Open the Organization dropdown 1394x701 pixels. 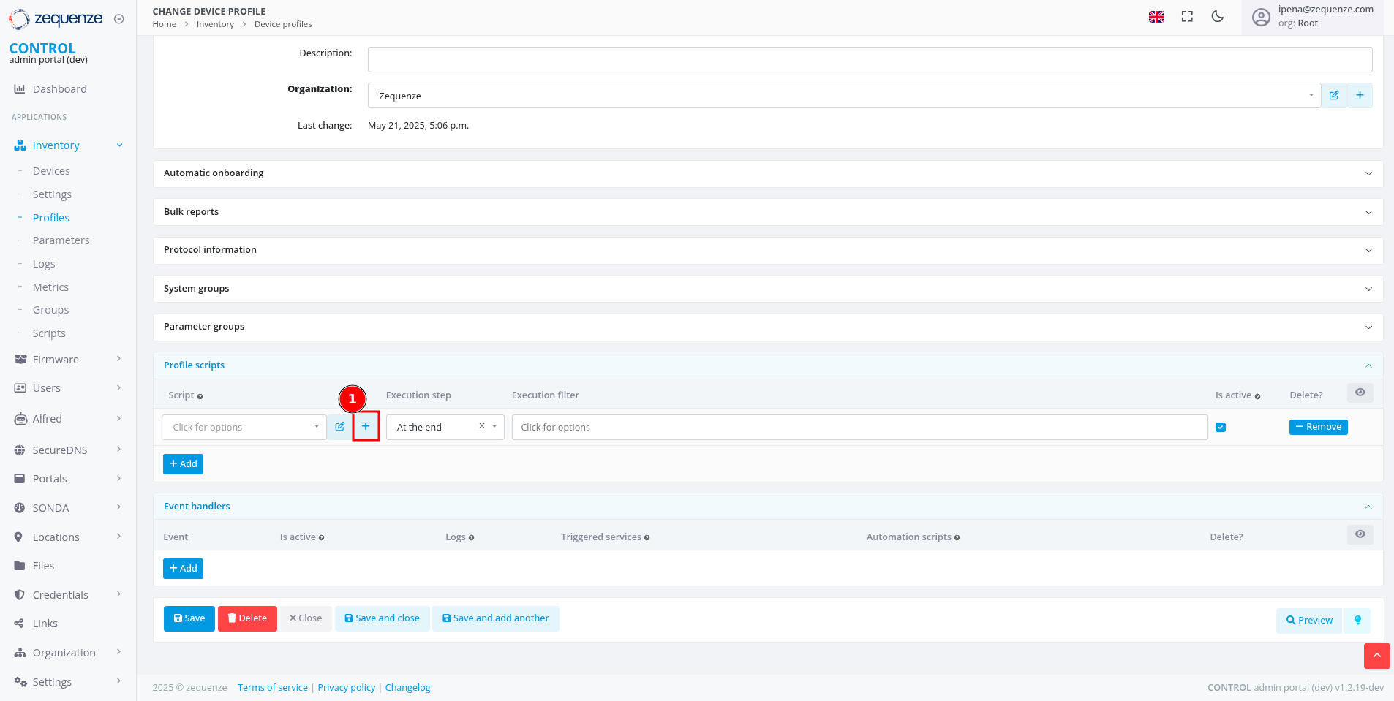pos(844,96)
